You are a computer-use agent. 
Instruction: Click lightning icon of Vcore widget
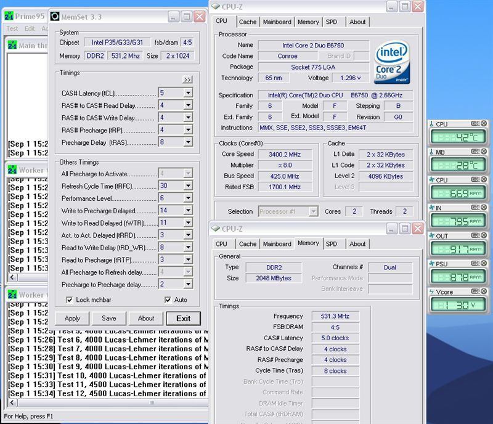pos(432,292)
